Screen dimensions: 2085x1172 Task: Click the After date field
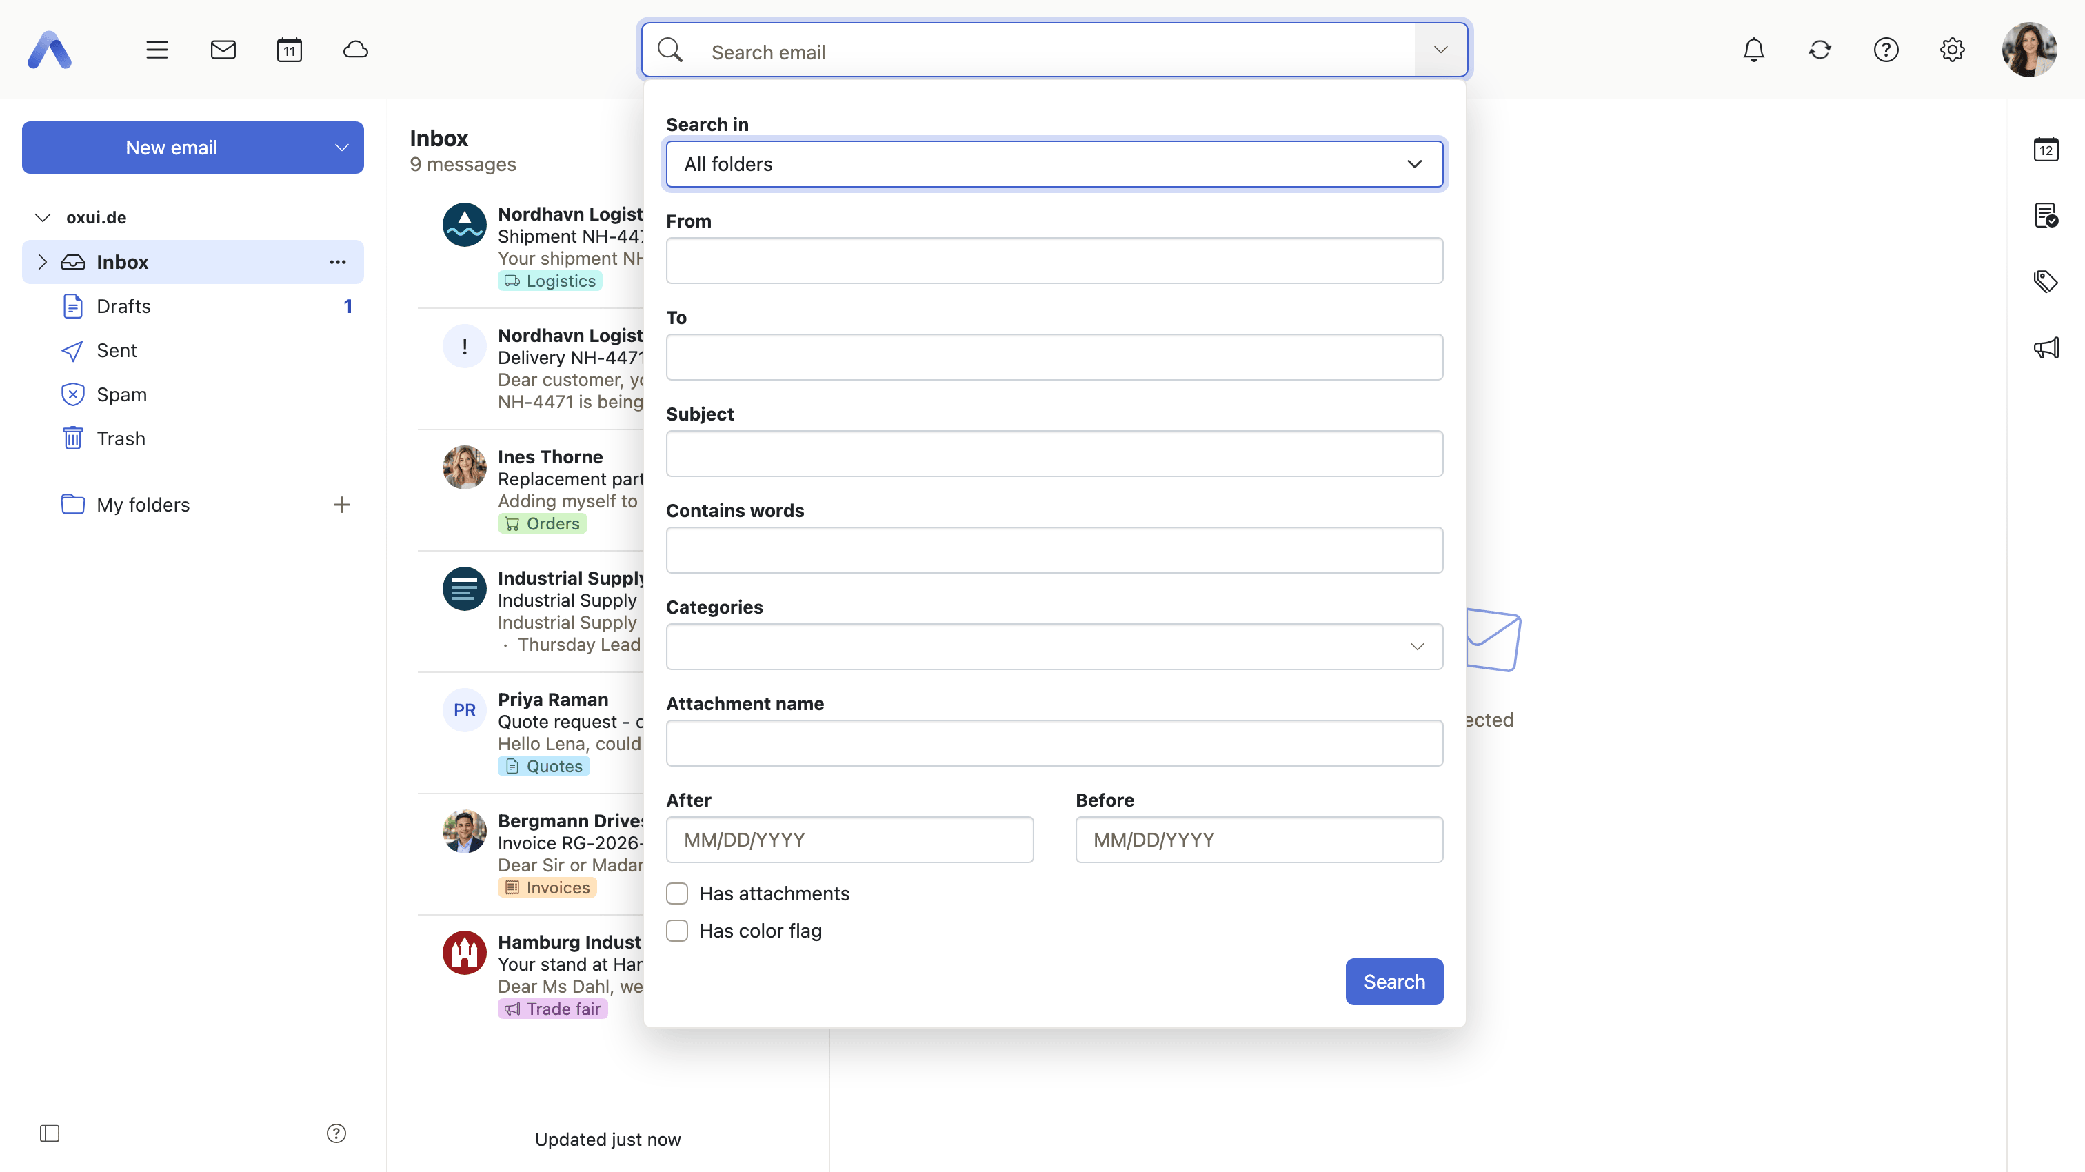849,840
